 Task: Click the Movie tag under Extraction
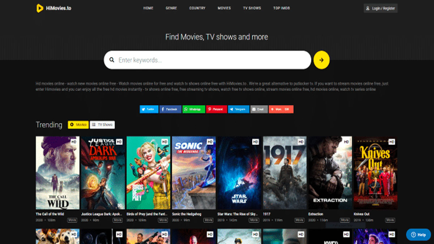coord(345,220)
